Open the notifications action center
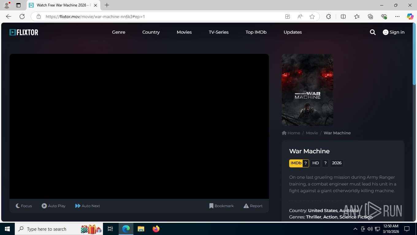 pyautogui.click(x=407, y=229)
